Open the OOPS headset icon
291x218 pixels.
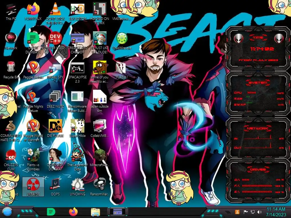click(x=55, y=187)
